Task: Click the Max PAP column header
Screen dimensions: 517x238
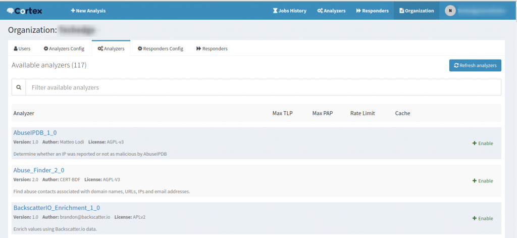Action: [323, 113]
